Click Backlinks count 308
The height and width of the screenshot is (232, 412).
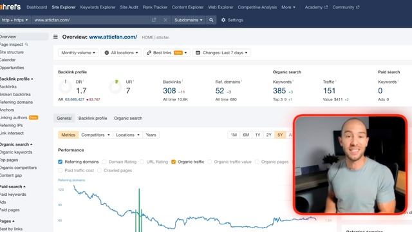coord(169,91)
